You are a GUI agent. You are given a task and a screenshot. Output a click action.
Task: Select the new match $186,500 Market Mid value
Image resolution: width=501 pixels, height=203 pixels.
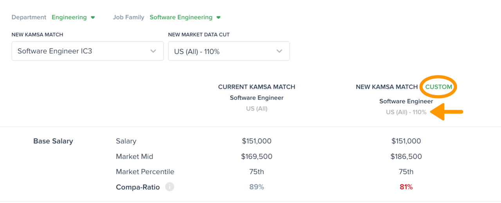point(406,157)
